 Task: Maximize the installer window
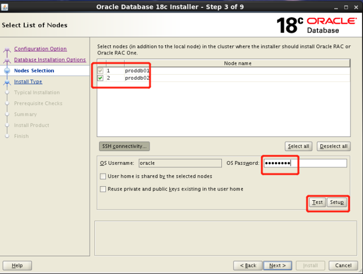tap(346, 7)
